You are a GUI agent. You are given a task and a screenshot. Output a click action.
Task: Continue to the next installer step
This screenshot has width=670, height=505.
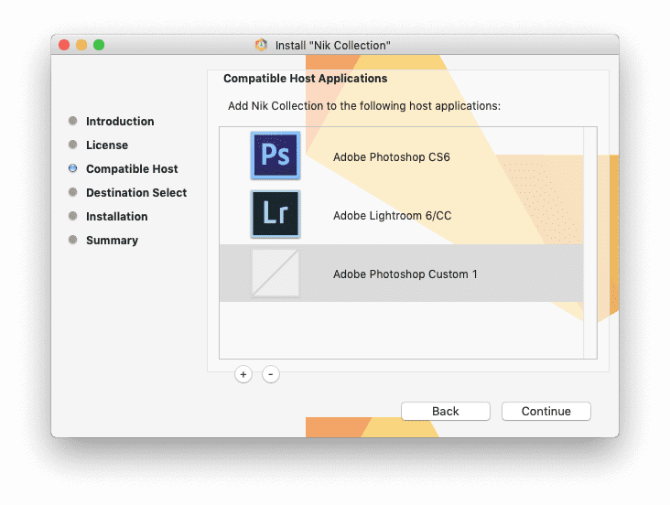click(546, 411)
